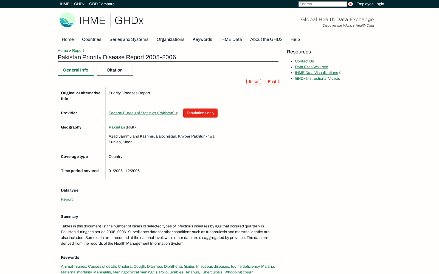
Task: Open Animal injuries keyword link
Action: tap(74, 266)
